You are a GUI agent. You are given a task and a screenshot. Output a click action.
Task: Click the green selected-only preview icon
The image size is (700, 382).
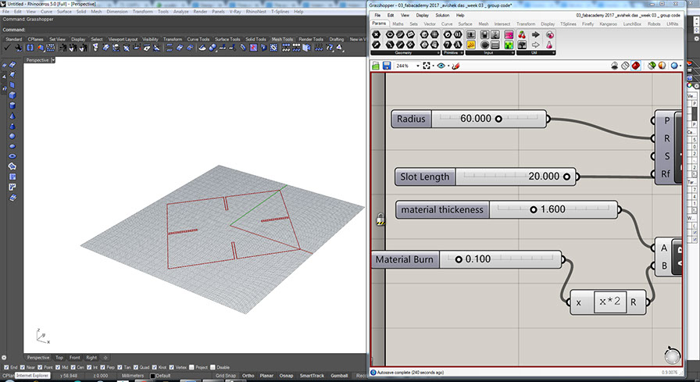(x=652, y=66)
